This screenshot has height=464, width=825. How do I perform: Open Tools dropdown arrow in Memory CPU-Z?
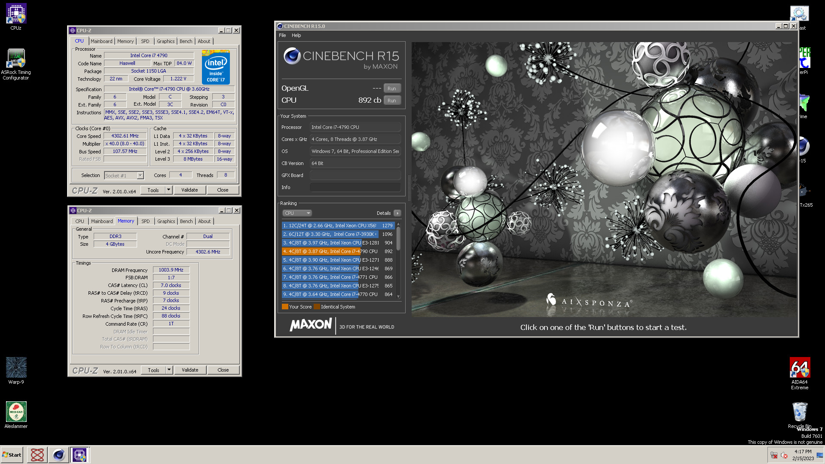pyautogui.click(x=169, y=370)
